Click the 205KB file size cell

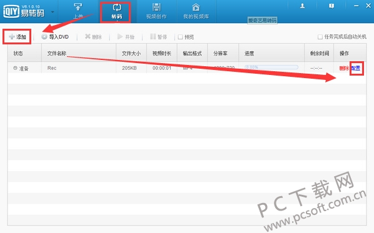coord(129,68)
